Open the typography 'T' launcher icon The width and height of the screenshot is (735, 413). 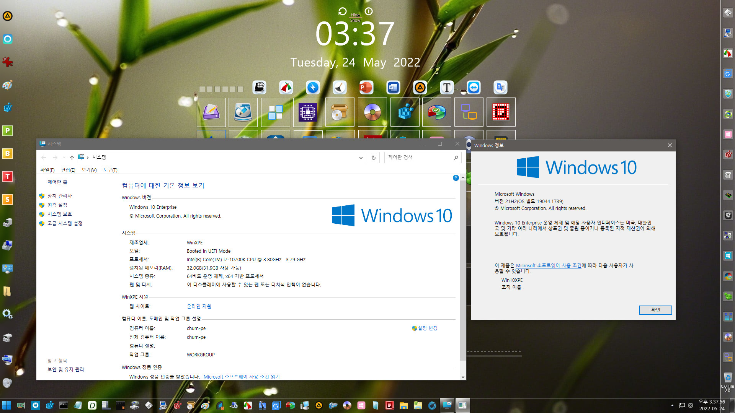point(447,88)
